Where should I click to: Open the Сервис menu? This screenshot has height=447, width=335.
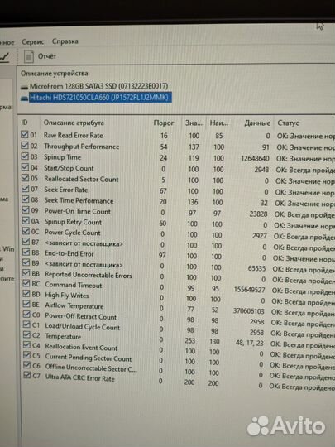coord(33,42)
